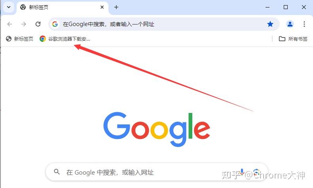Screen dimensions: 313x188
Task: Expand the 所有书签 folder
Action: pos(293,39)
